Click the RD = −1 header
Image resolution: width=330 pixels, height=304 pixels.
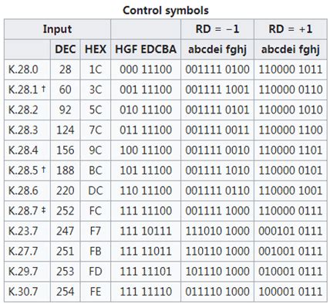click(217, 29)
